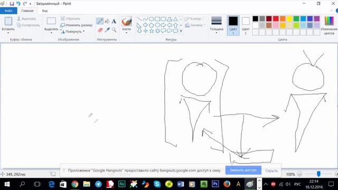Open the Вставить dropdown arrow

[8, 33]
